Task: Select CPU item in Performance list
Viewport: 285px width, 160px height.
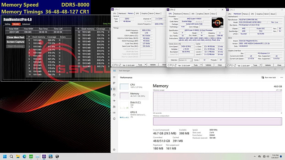Action: click(x=134, y=86)
